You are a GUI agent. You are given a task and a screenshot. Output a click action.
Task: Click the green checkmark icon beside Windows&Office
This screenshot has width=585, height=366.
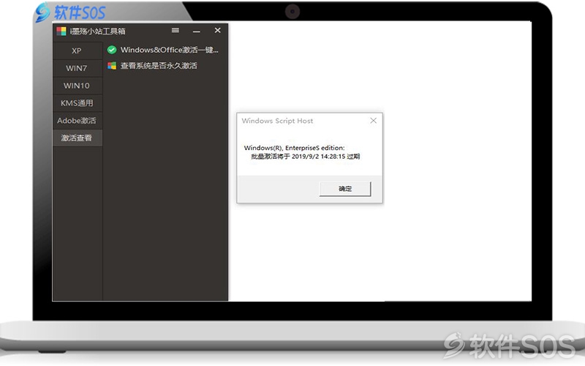[x=112, y=50]
